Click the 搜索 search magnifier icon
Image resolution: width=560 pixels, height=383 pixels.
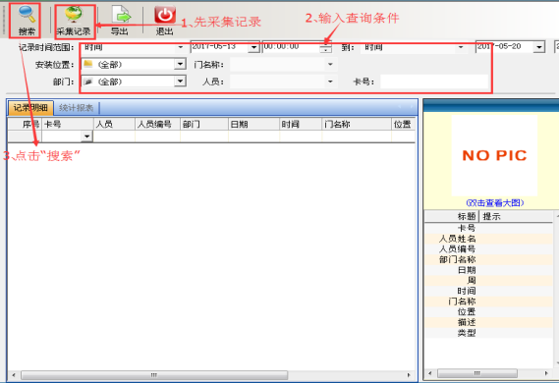click(27, 14)
